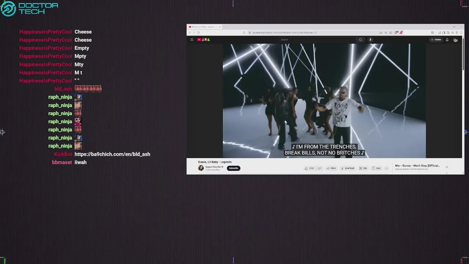Click the Legends music video player
Viewport: 469px width, 264px height.
tap(324, 101)
